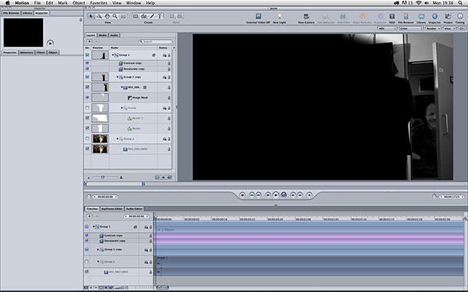Toggle Group 1 copy checkbox in Layers
Screen dimensions: 468x292
click(x=87, y=77)
